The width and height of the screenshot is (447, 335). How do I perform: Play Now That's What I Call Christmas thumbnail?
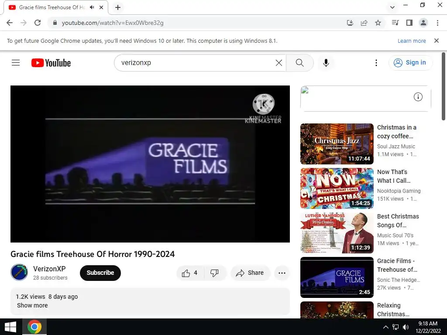click(x=337, y=188)
